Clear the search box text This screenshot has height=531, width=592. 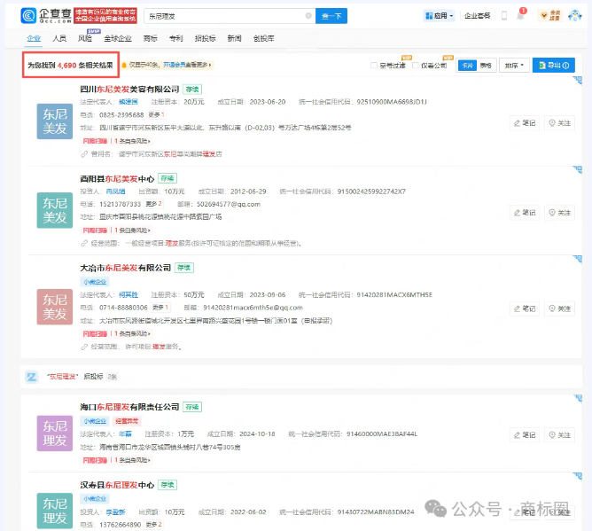(x=308, y=16)
